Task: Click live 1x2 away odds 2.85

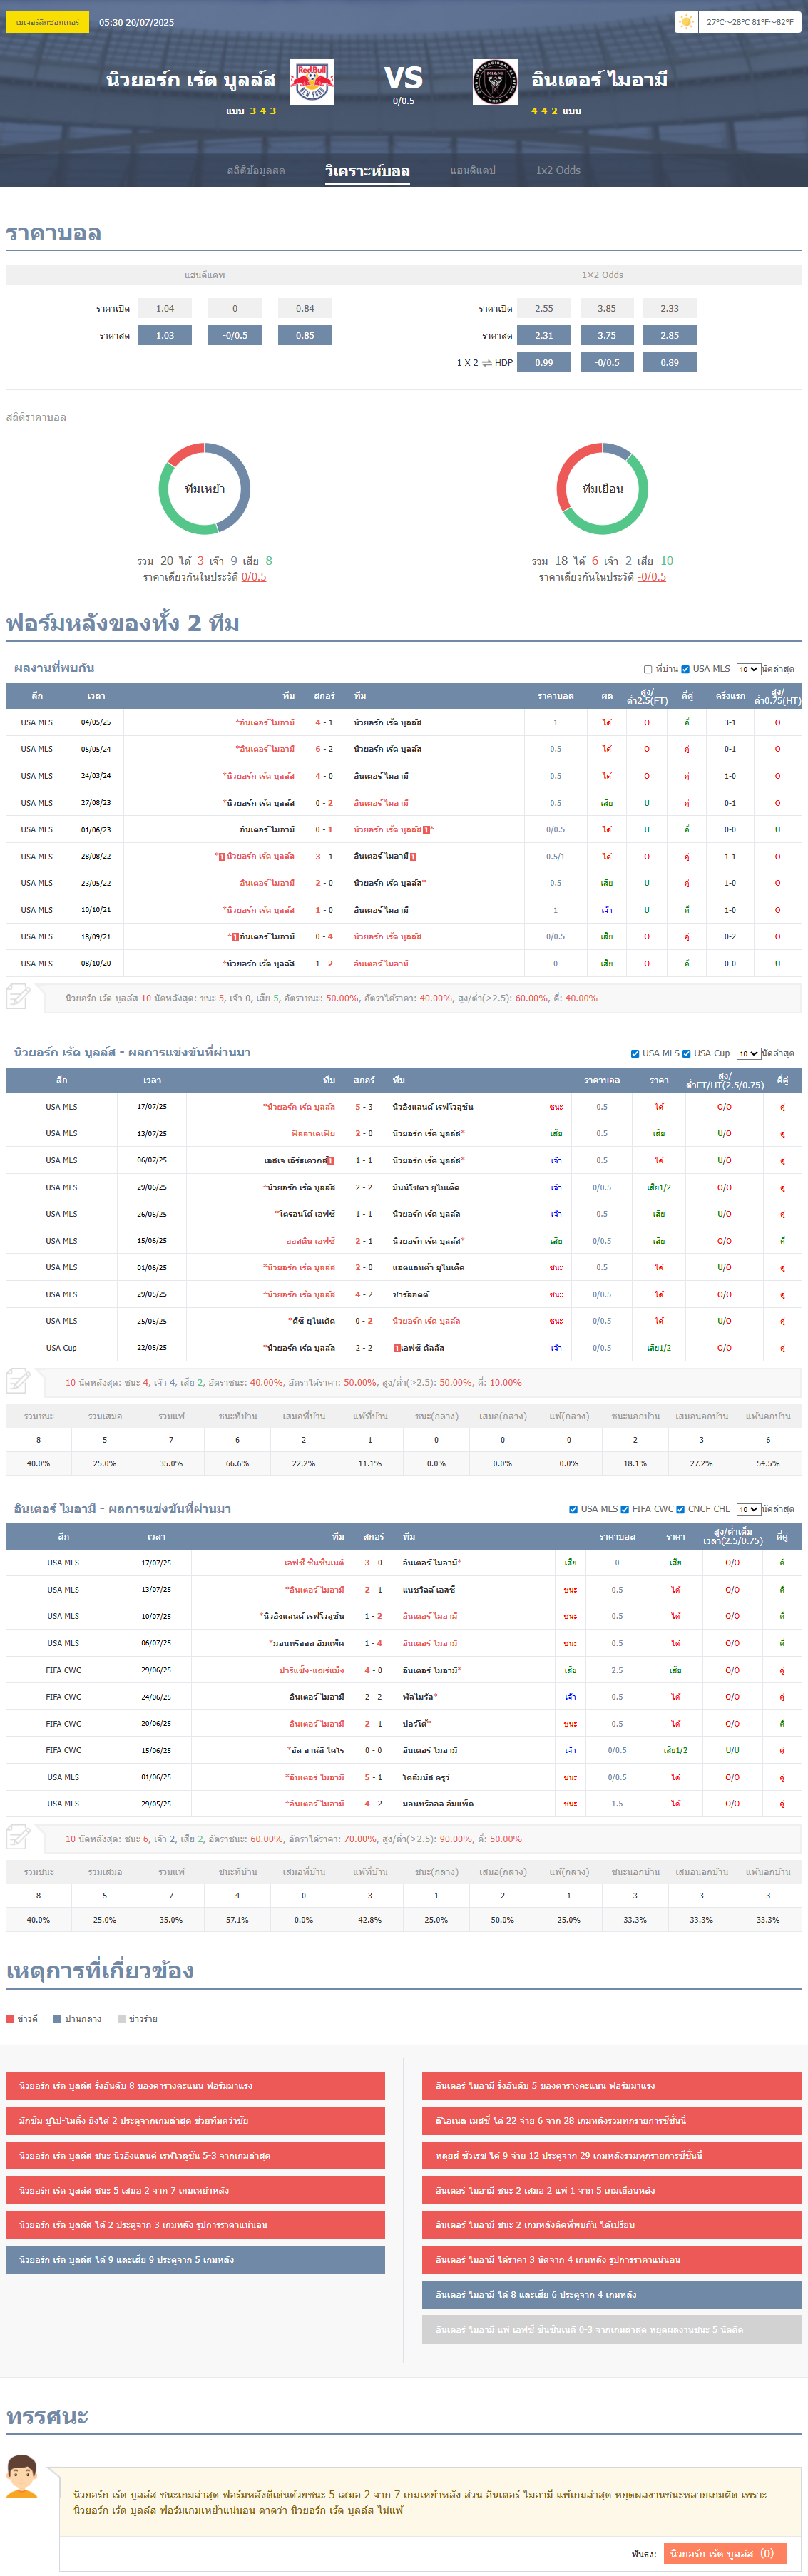Action: click(670, 336)
